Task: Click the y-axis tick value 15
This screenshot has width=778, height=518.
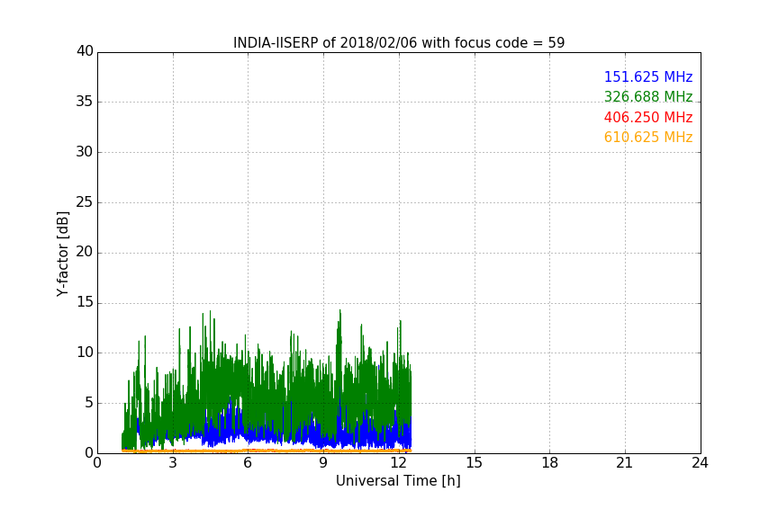Action: pos(85,302)
